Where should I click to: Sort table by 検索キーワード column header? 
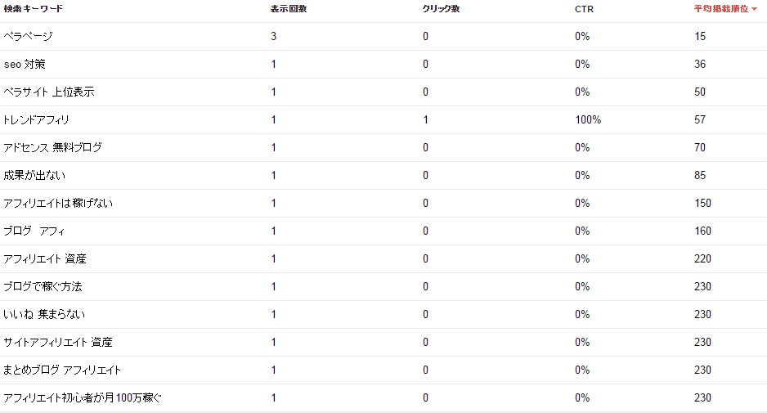[33, 8]
